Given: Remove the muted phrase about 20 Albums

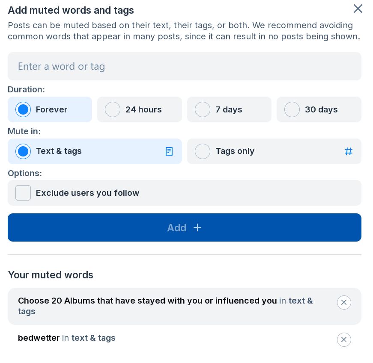Looking at the screenshot, I should [344, 302].
